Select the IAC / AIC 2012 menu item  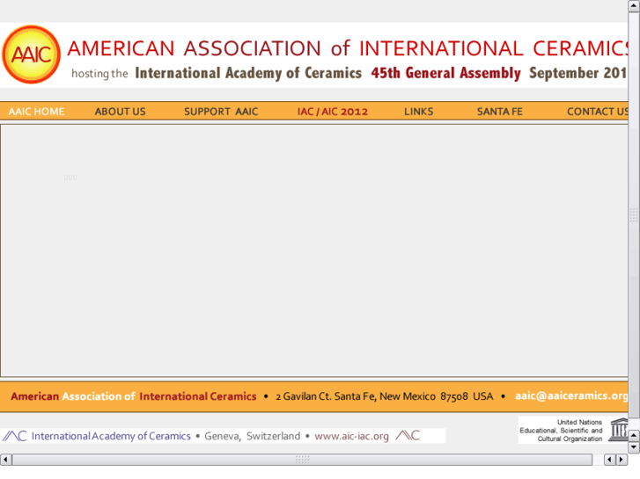pyautogui.click(x=332, y=112)
